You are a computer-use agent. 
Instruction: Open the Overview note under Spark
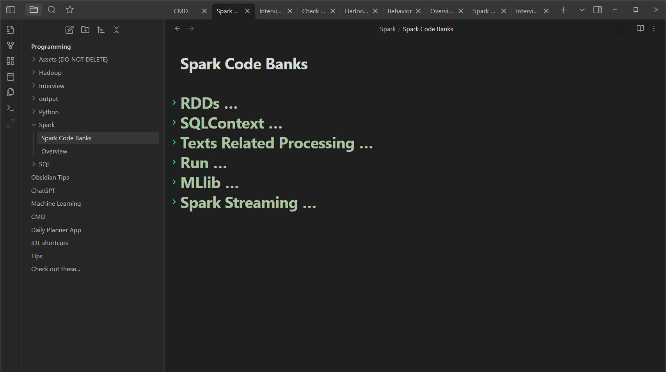pyautogui.click(x=54, y=152)
